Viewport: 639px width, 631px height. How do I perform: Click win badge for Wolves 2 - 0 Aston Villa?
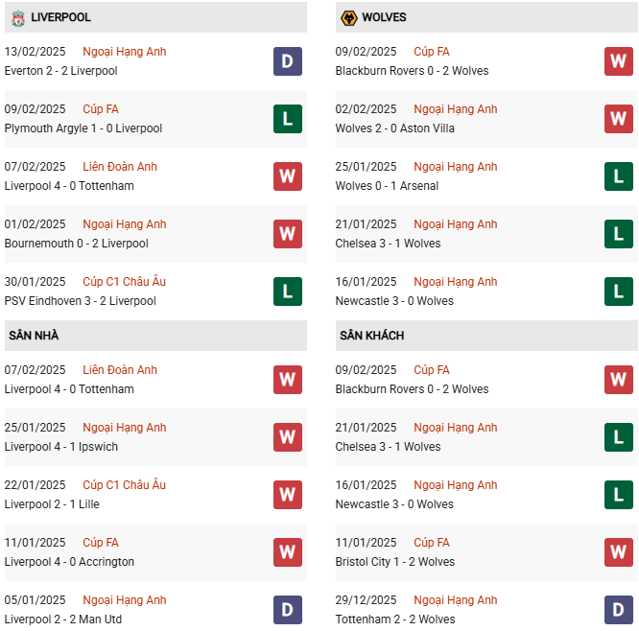pos(618,119)
